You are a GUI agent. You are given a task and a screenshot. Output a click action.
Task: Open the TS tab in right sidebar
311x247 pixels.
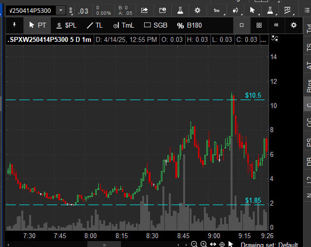pyautogui.click(x=308, y=48)
